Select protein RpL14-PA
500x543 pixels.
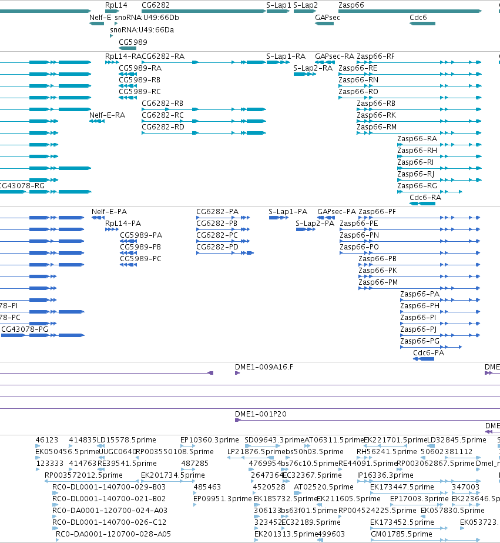[x=123, y=224]
